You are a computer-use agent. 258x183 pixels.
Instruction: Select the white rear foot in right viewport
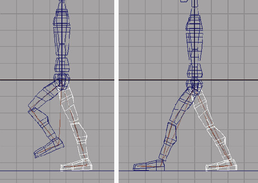pos(221,165)
